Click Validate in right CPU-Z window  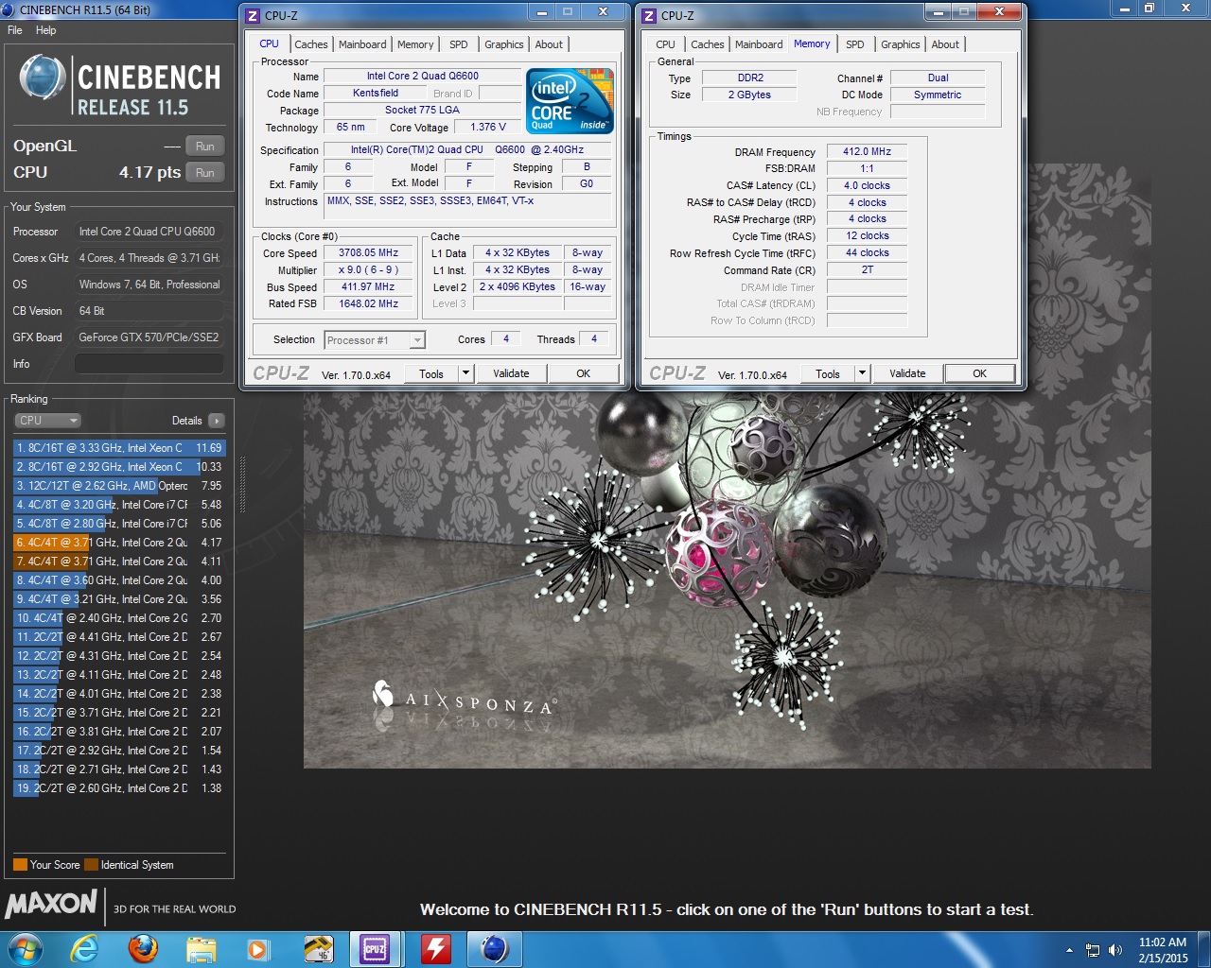pyautogui.click(x=907, y=373)
